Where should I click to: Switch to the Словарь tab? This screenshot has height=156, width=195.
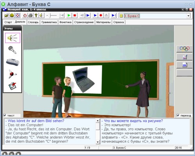33,22
